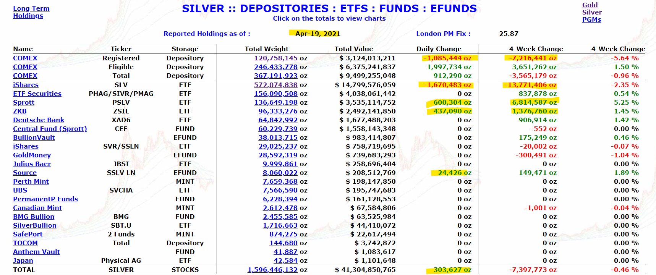
Task: Open the Silver navigation link
Action: [592, 12]
